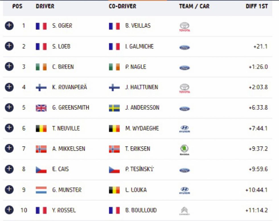The width and height of the screenshot is (279, 221).
Task: Click Toyota logo in Ogier's row
Action: (184, 27)
